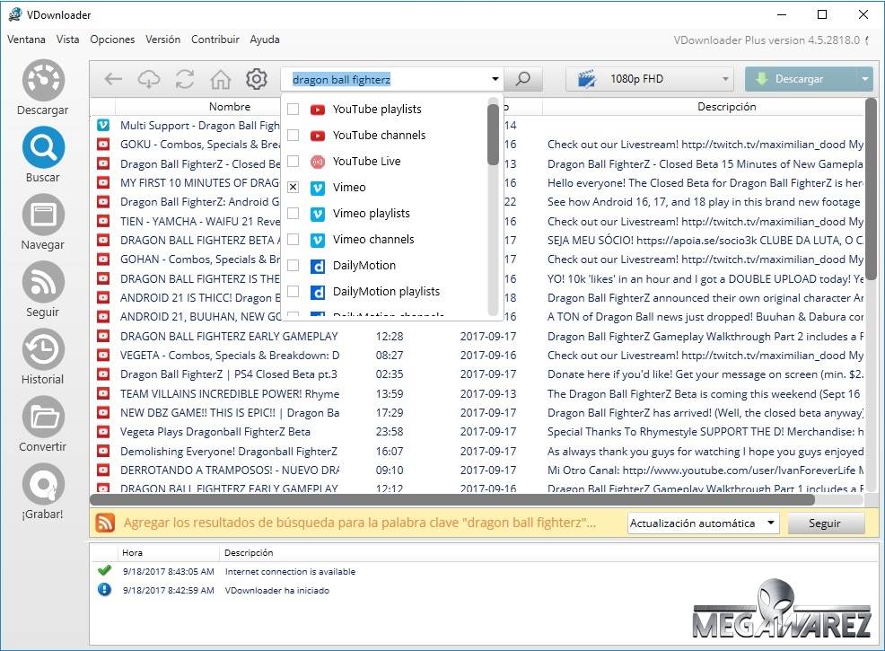Image resolution: width=885 pixels, height=651 pixels.
Task: Open the Historial history section
Action: coord(43,356)
